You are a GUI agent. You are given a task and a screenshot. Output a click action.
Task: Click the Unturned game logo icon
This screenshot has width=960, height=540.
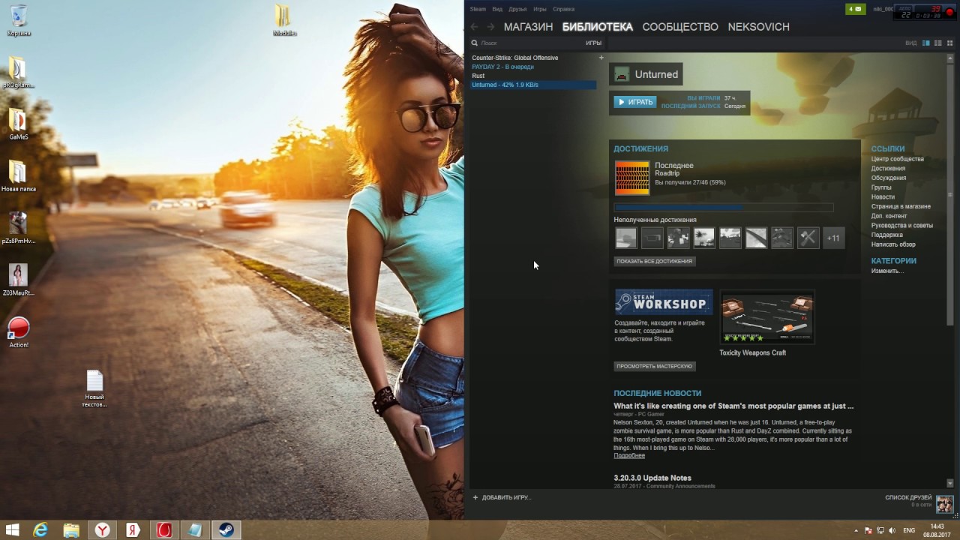622,74
